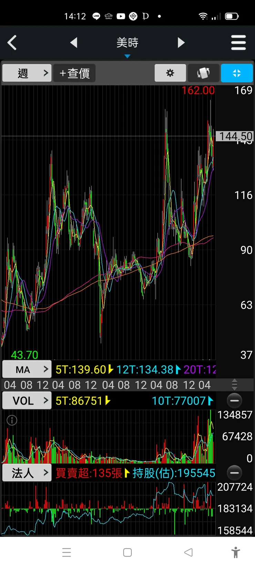Toggle fullscreen chart with blue shrink icon
Screen dimensions: 255x568
point(237,73)
